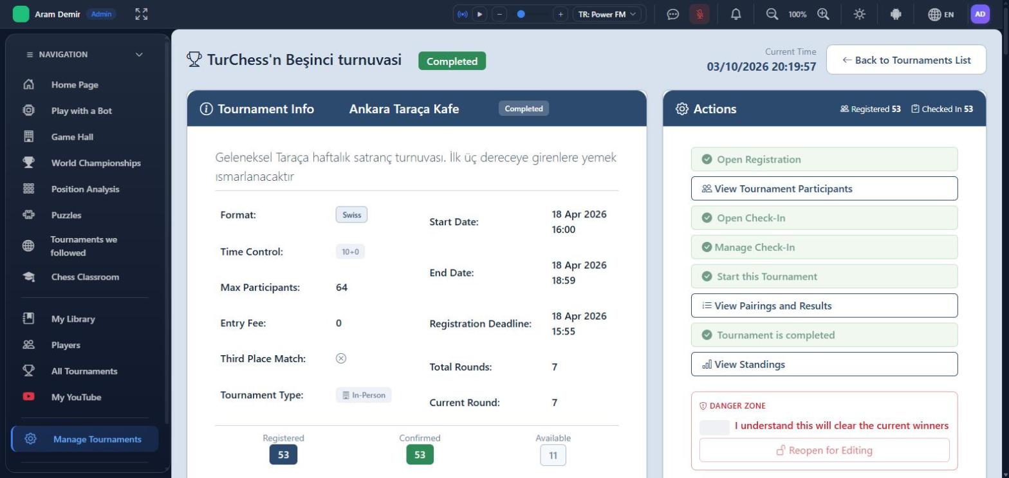
Task: Toggle the muted microphone button
Action: click(x=699, y=14)
